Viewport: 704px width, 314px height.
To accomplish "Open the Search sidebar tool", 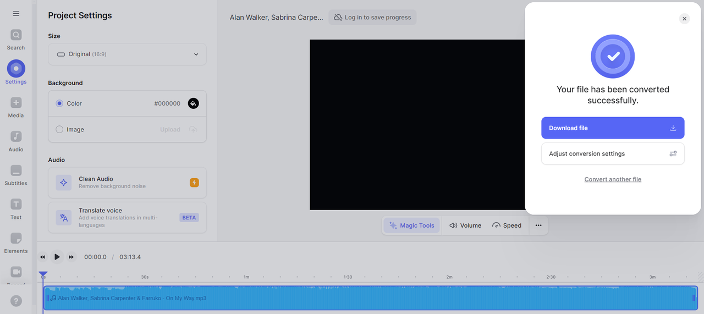I will click(x=16, y=40).
